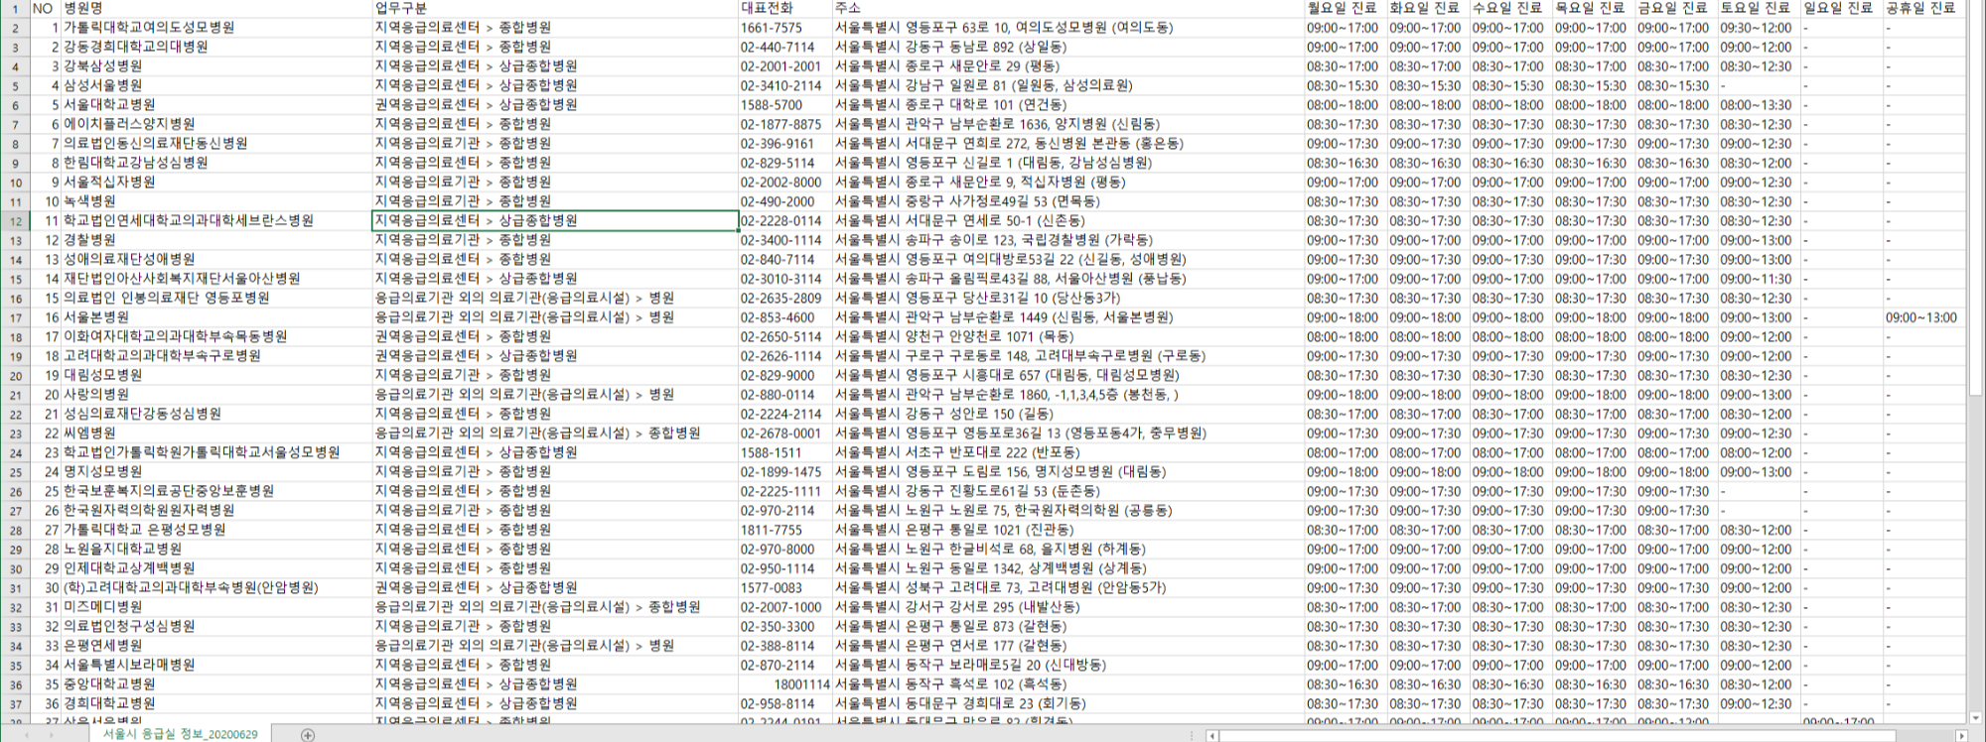Select the 미즈메디병원 cell
The width and height of the screenshot is (1986, 742).
tap(216, 607)
